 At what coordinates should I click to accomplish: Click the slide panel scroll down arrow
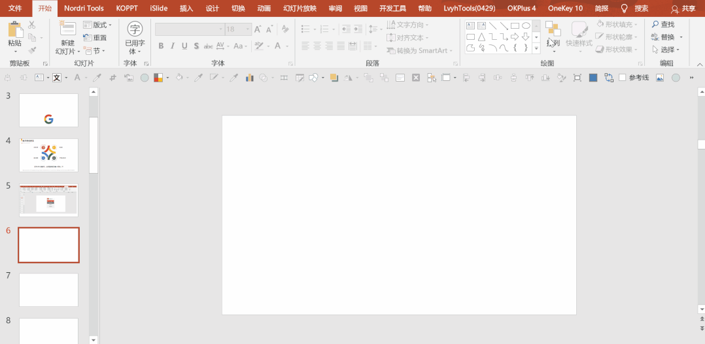(x=94, y=339)
